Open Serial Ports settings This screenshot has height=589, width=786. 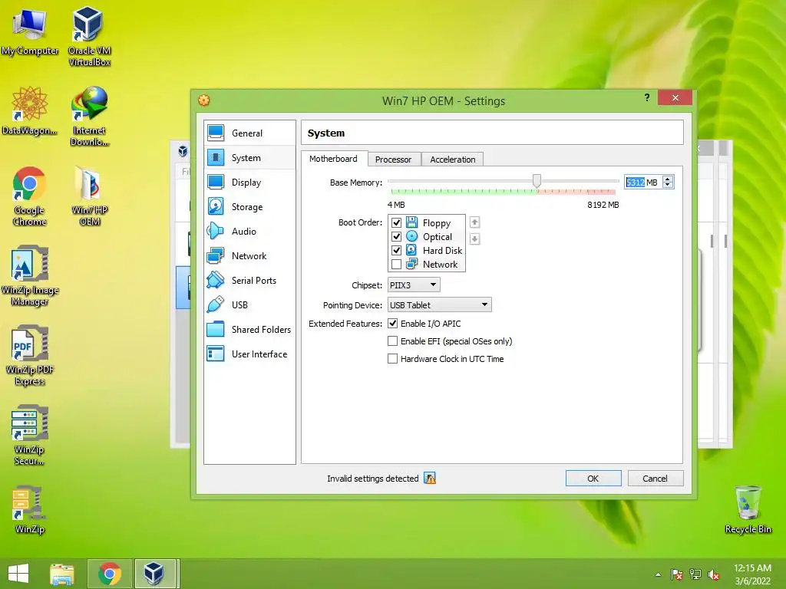[x=249, y=281]
